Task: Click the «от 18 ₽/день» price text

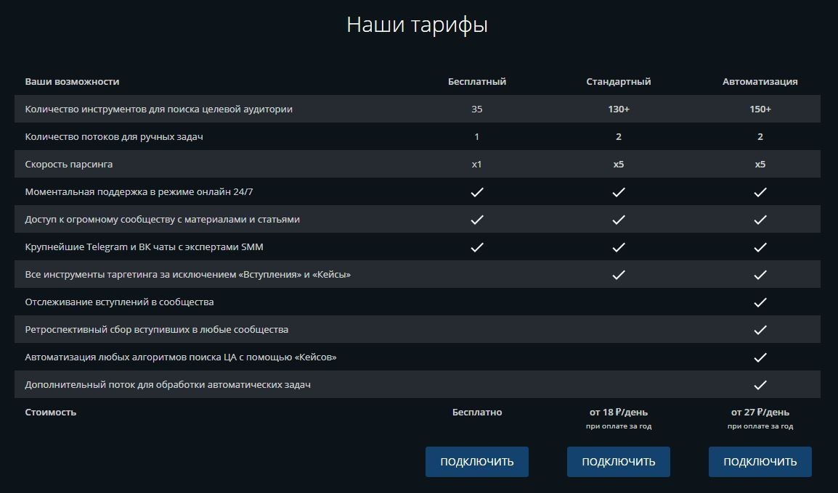Action: (x=618, y=413)
